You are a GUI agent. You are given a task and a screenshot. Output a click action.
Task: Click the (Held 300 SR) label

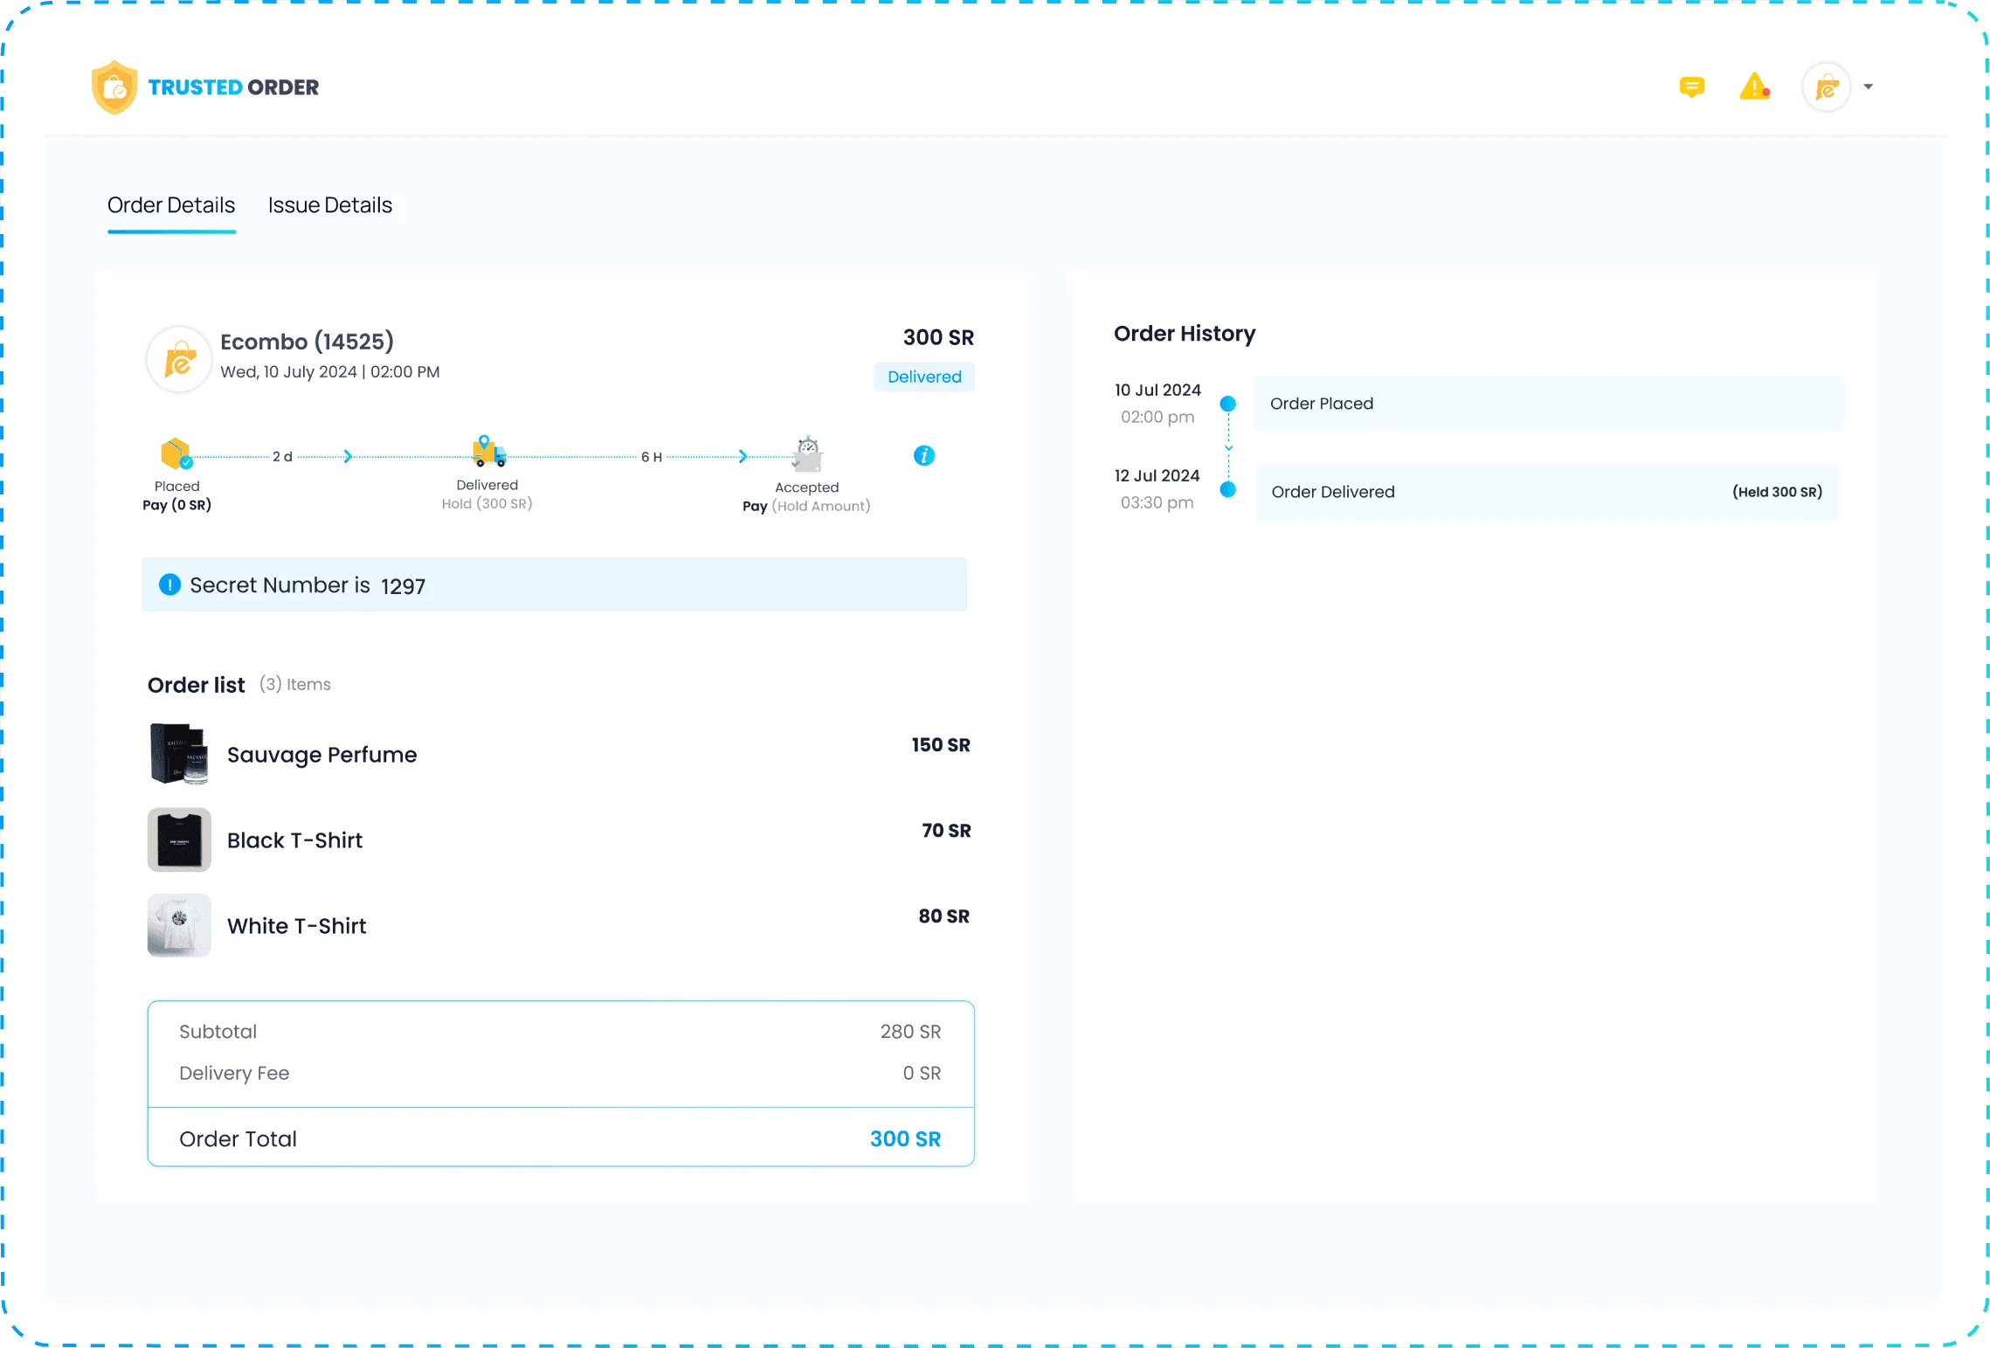[x=1777, y=492]
